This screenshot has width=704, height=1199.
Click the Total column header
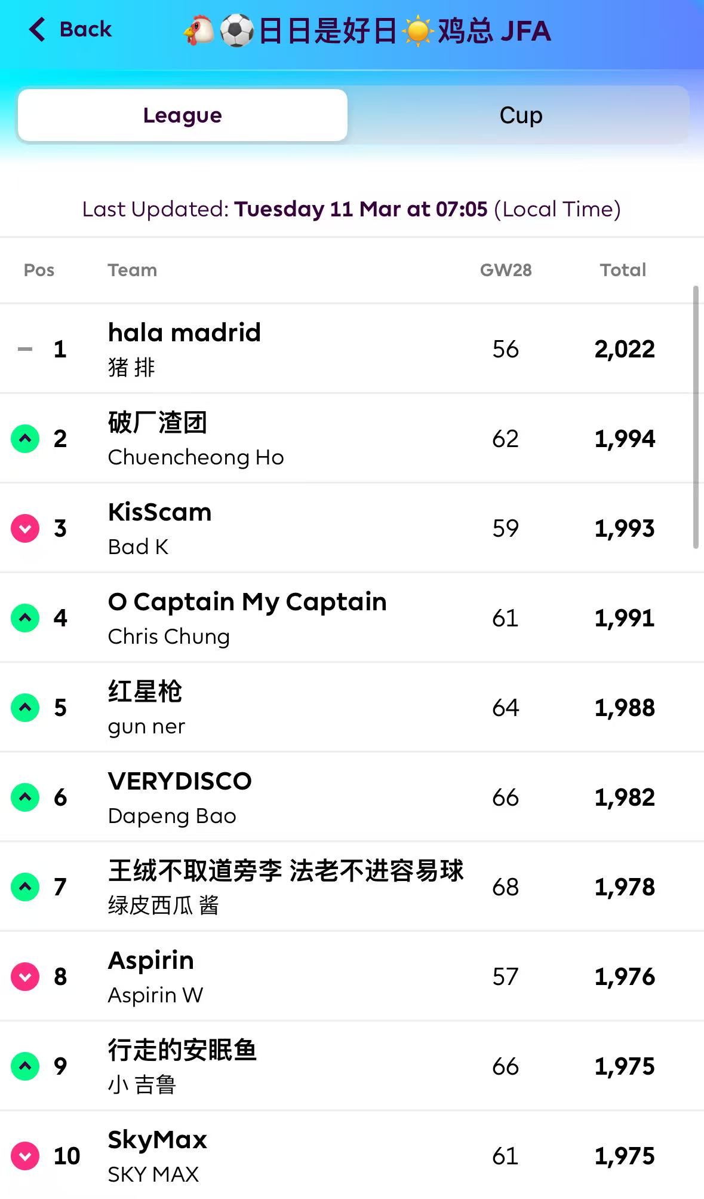pos(623,270)
